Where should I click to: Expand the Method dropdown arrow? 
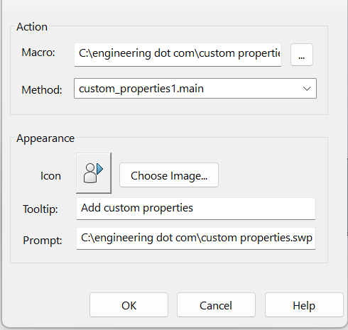point(307,89)
